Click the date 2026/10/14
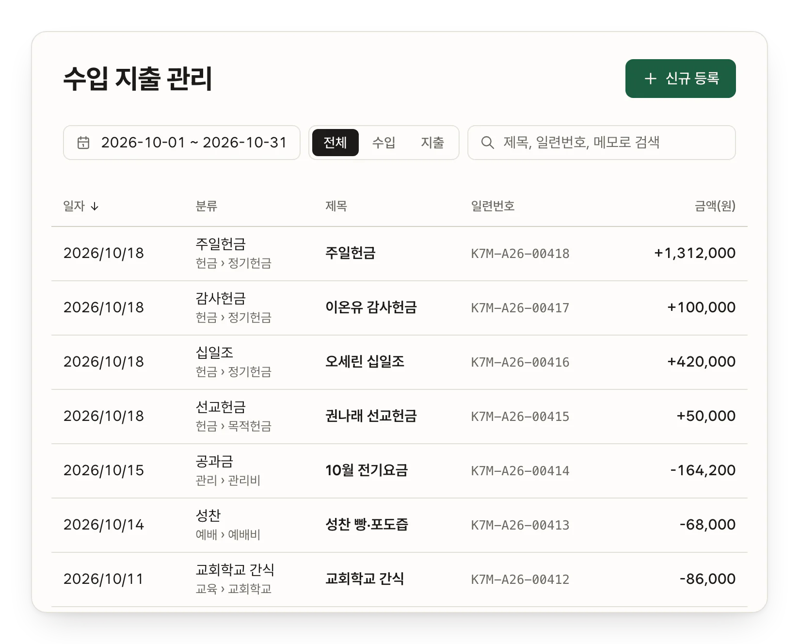Viewport: 799px width, 644px height. click(x=104, y=525)
